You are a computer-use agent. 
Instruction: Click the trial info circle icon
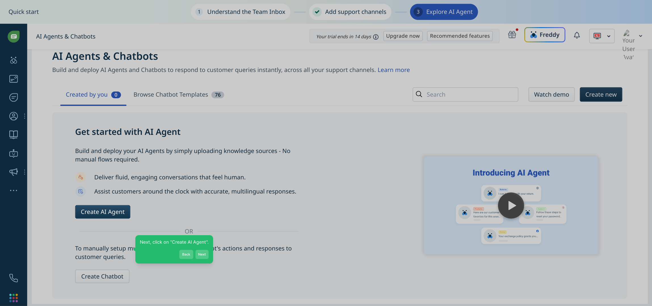376,37
